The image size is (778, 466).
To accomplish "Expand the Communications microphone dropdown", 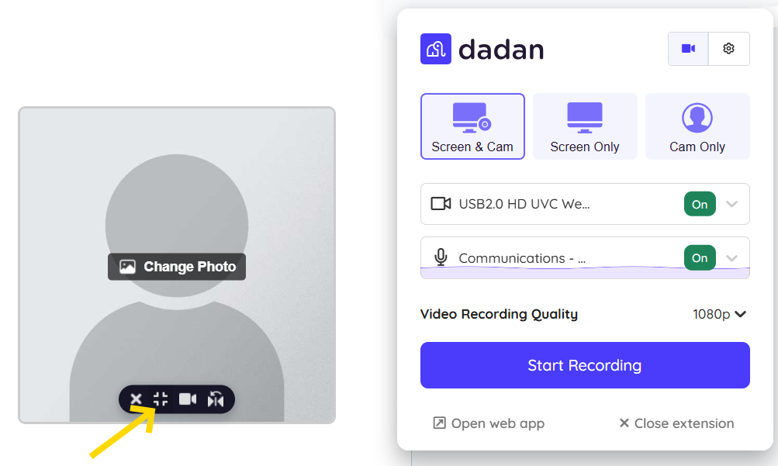I will pos(731,257).
